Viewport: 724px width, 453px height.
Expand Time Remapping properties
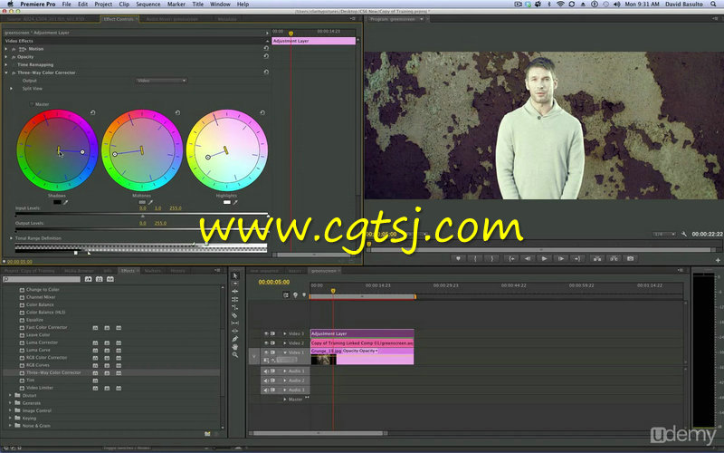[6, 64]
